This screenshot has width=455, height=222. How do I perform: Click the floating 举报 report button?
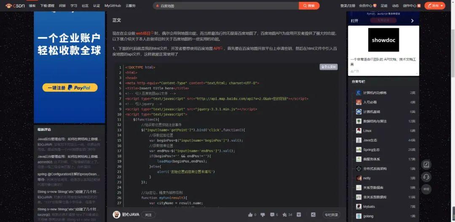coord(426,189)
